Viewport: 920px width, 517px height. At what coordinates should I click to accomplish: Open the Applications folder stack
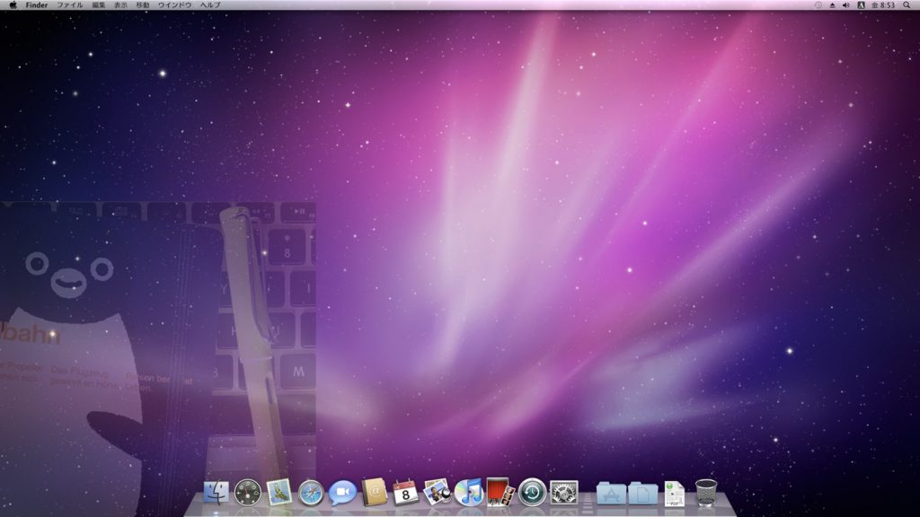tap(611, 493)
